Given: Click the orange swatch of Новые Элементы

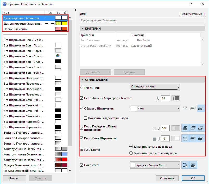Looking at the screenshot, I should [64, 29].
